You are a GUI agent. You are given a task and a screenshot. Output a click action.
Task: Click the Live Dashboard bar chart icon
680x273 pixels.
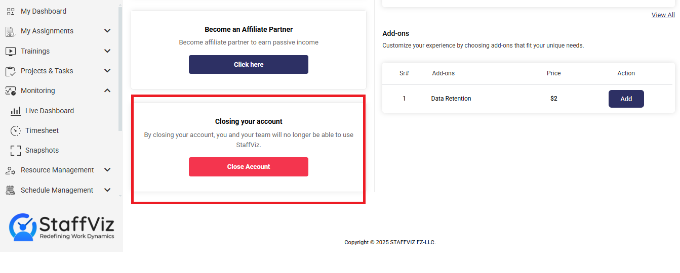[16, 111]
